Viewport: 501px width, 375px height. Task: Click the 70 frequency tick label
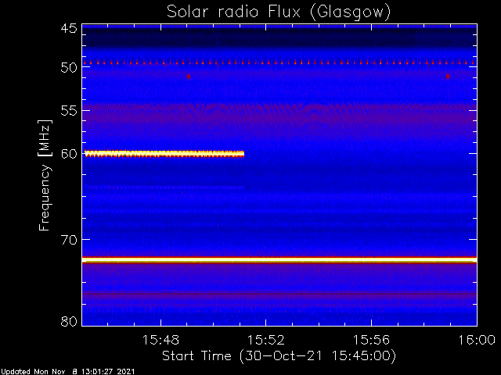pyautogui.click(x=69, y=240)
